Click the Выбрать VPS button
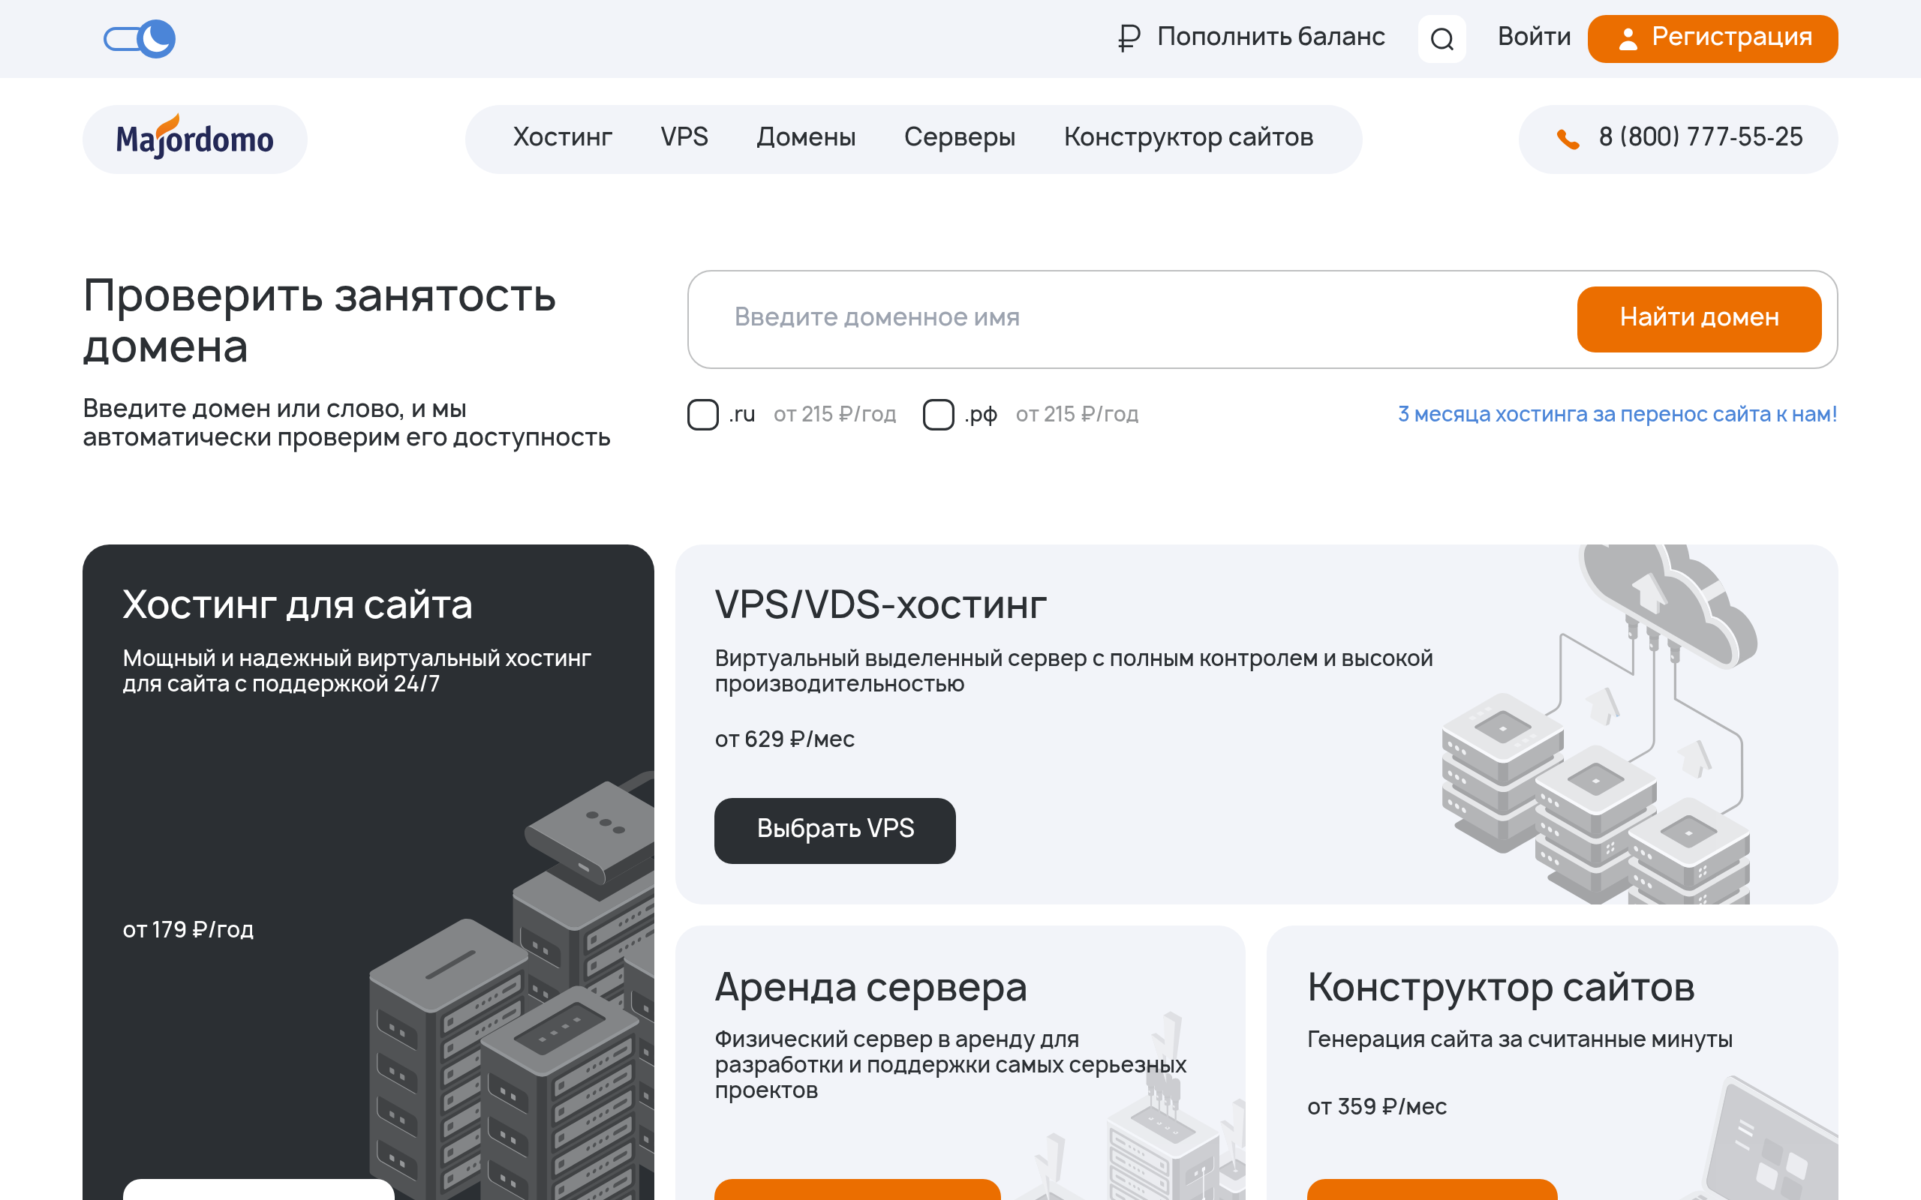 tap(834, 830)
